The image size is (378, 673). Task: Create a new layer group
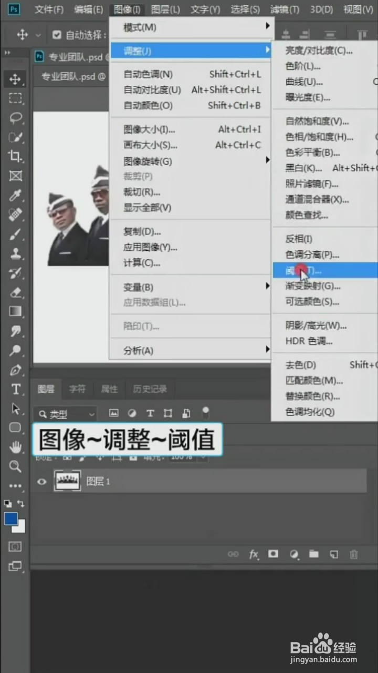point(313,554)
